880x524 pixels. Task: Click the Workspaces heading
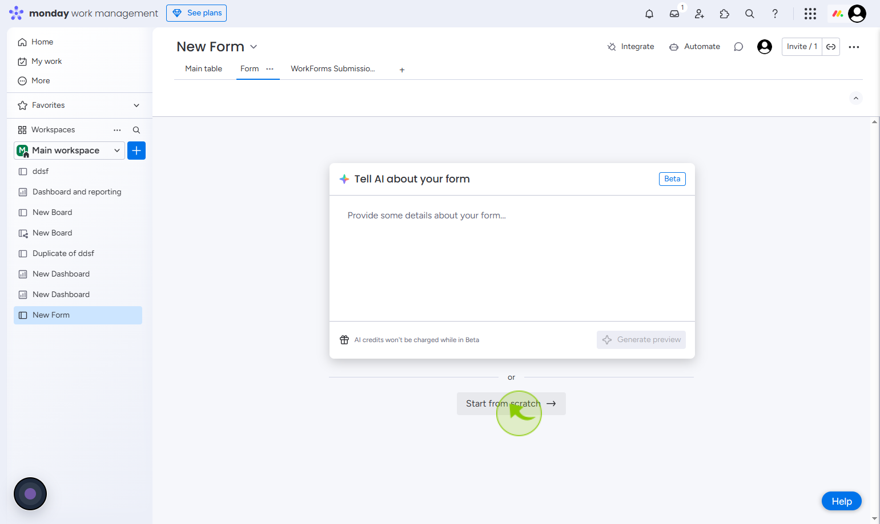53,130
